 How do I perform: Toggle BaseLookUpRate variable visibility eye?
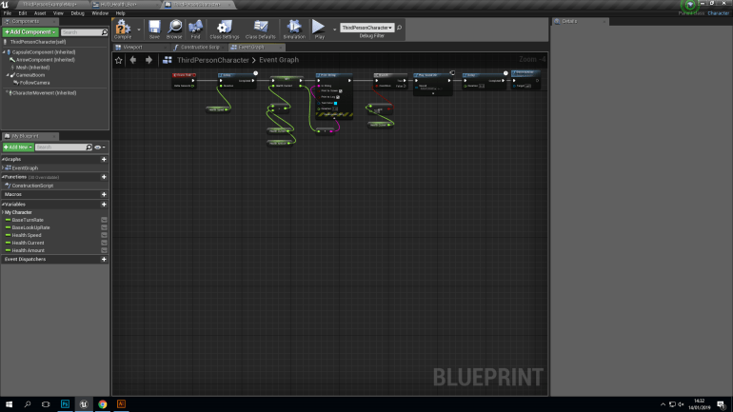click(x=105, y=227)
